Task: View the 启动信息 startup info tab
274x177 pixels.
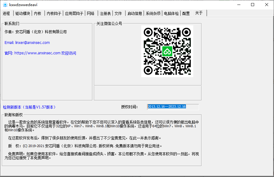Action: (135, 13)
